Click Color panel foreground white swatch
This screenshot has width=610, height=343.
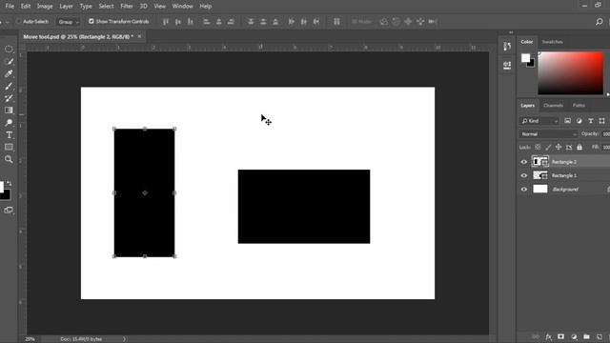tap(525, 58)
